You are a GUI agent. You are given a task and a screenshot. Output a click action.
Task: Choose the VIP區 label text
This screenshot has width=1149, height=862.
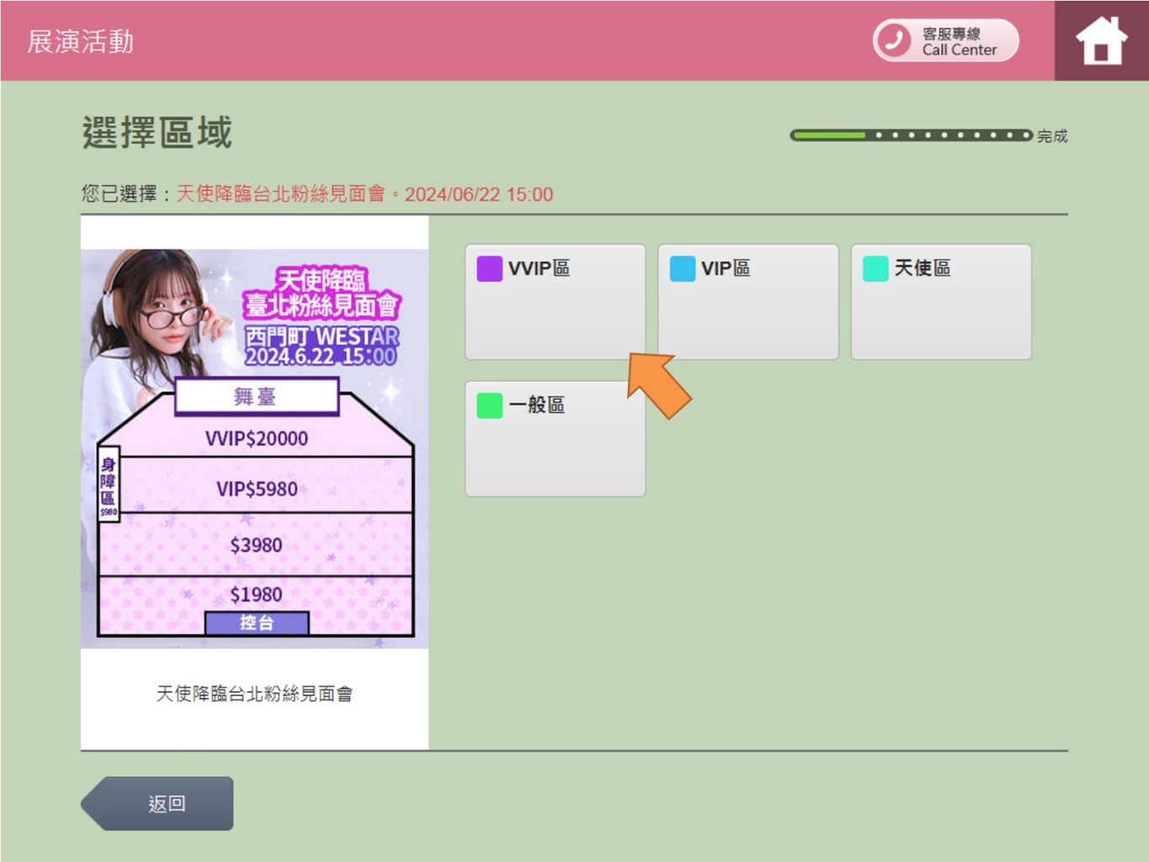725,269
